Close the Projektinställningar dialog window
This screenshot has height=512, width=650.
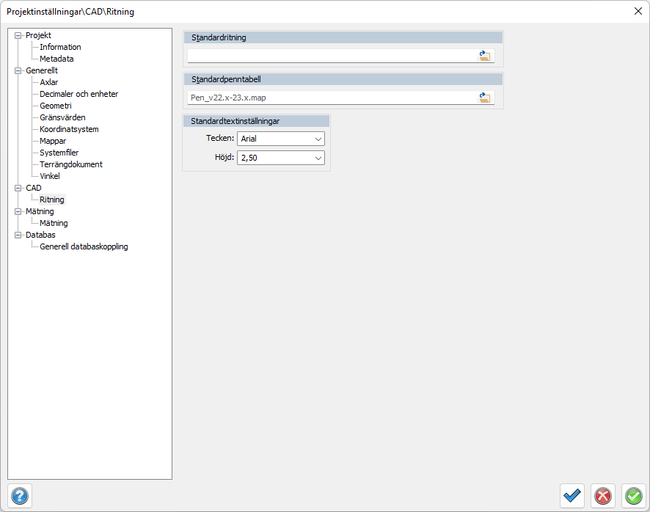[637, 11]
